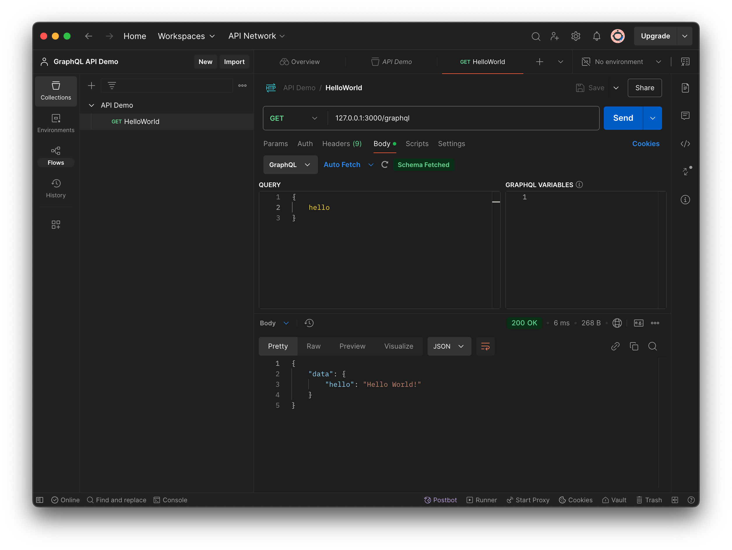Select the request URL field
The height and width of the screenshot is (550, 732).
[x=430, y=118]
